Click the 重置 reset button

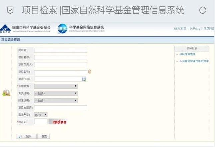44,136
